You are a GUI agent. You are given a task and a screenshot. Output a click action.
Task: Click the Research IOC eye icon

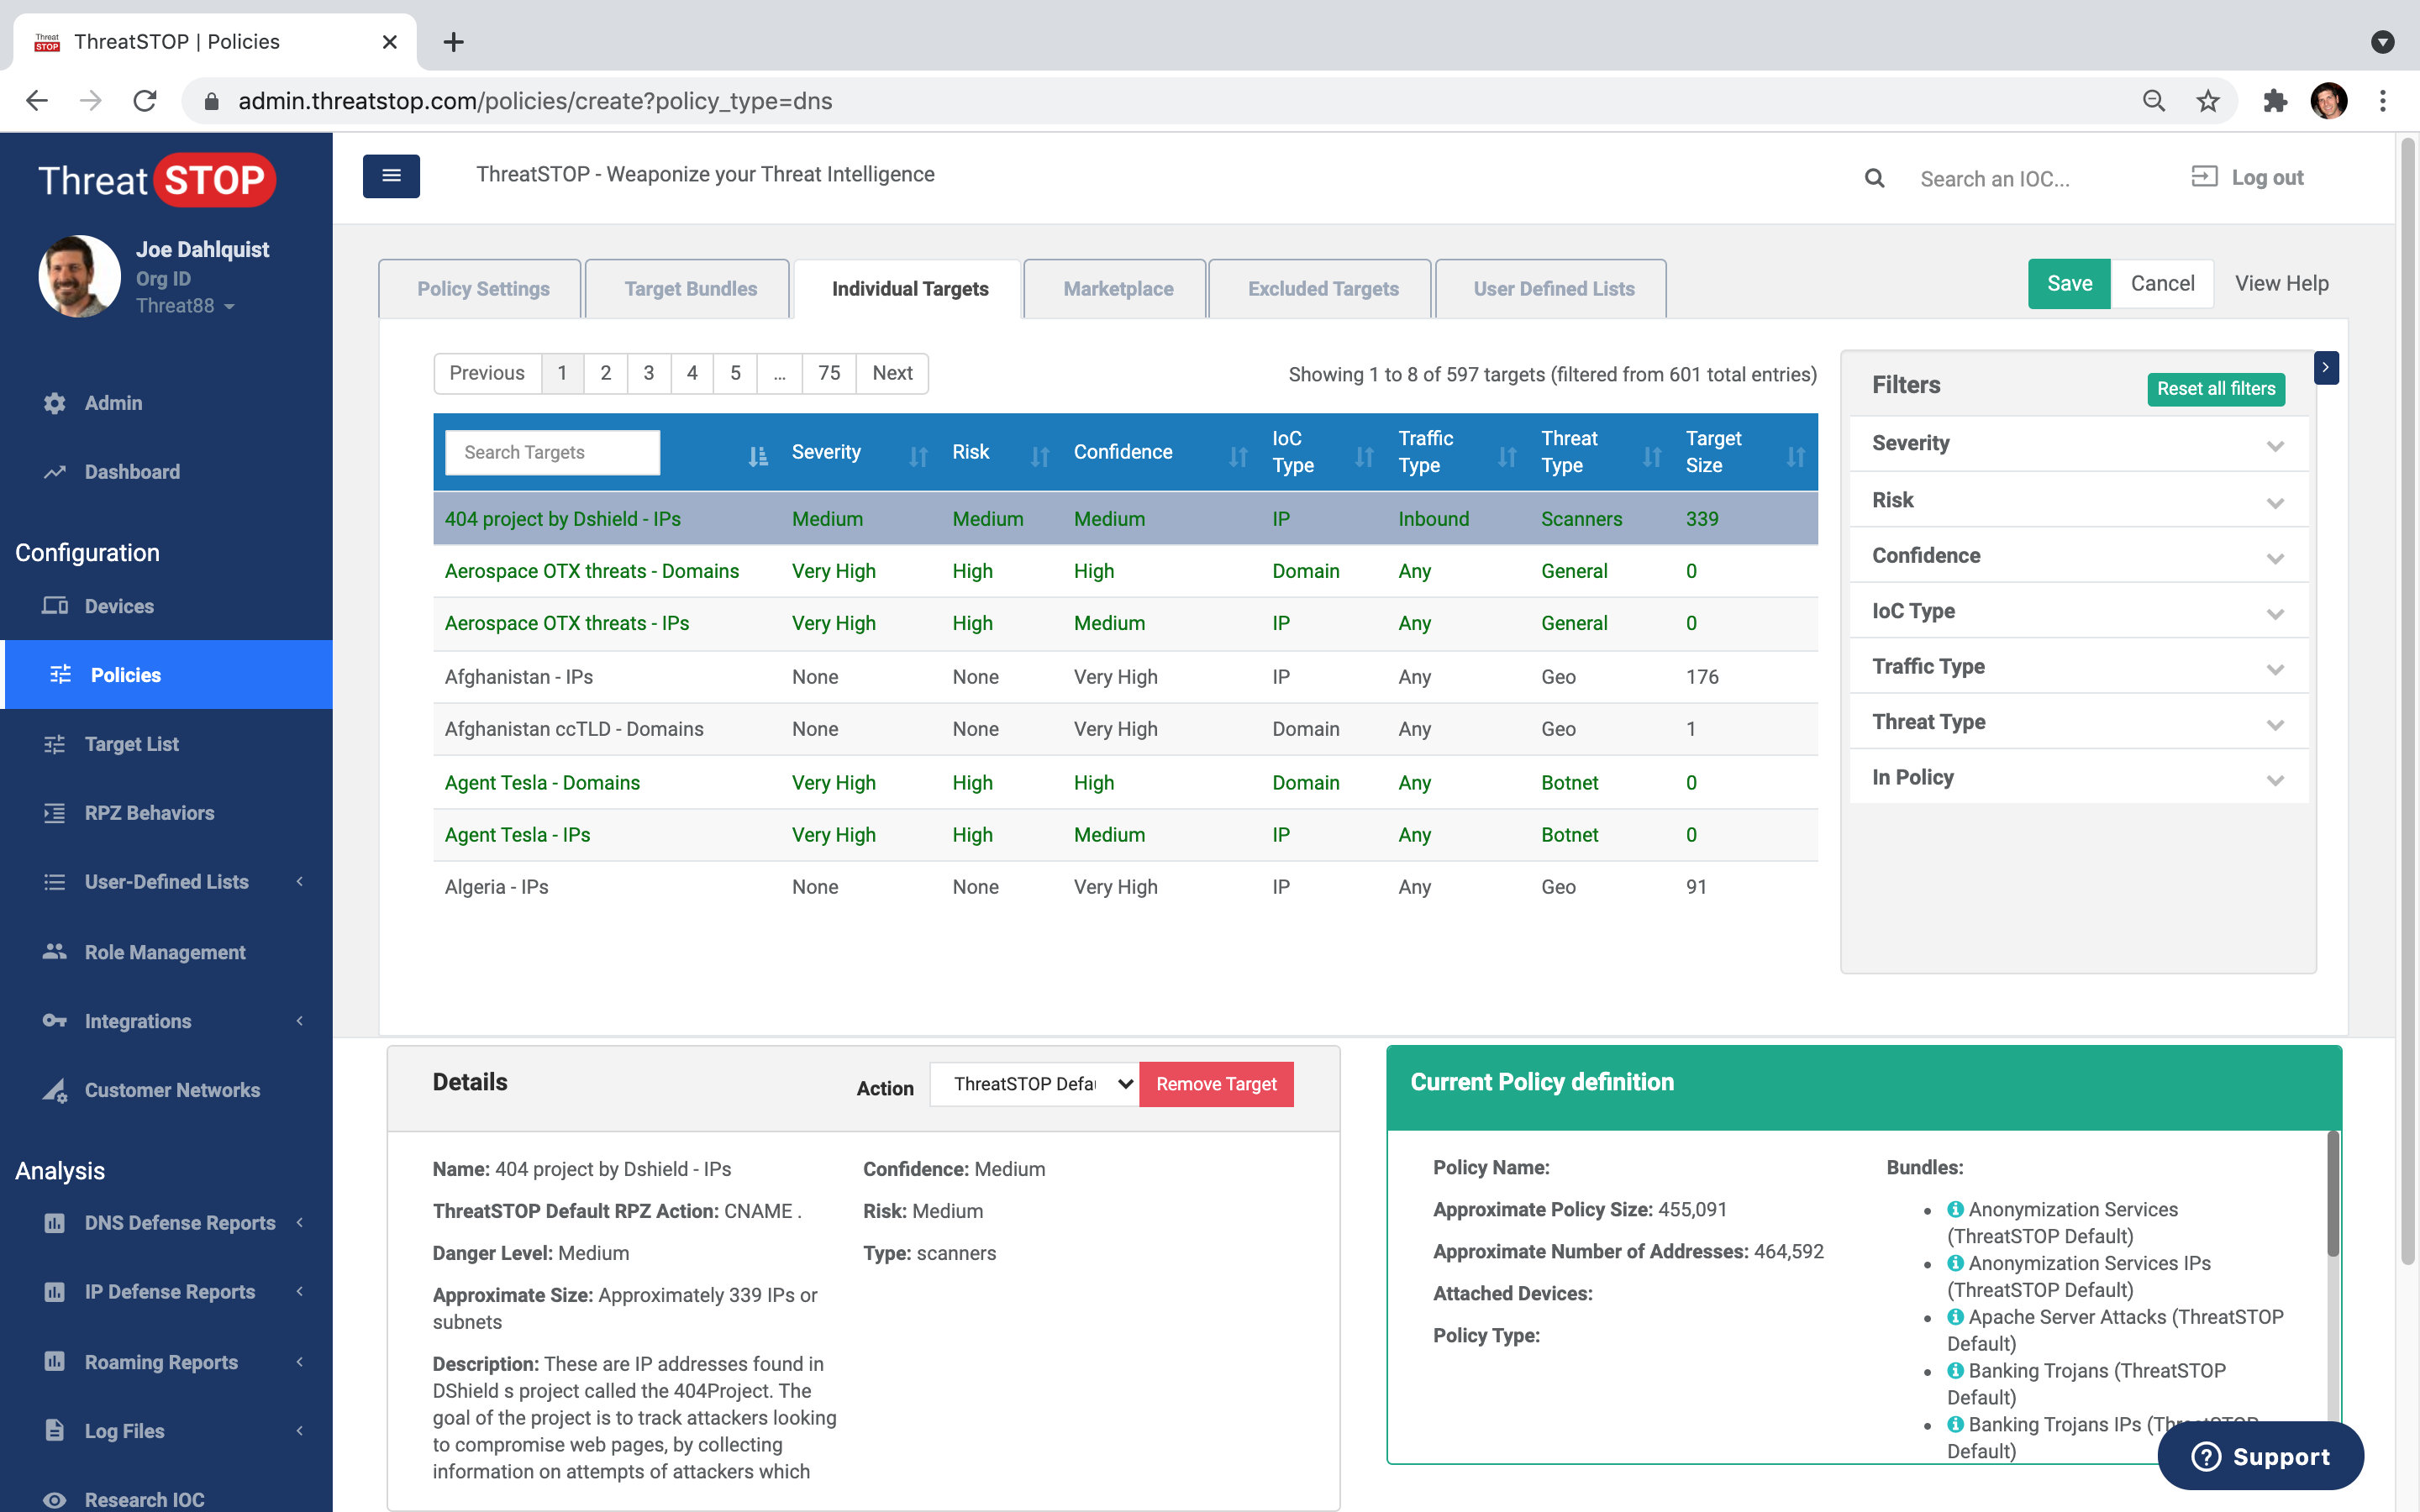[x=54, y=1500]
